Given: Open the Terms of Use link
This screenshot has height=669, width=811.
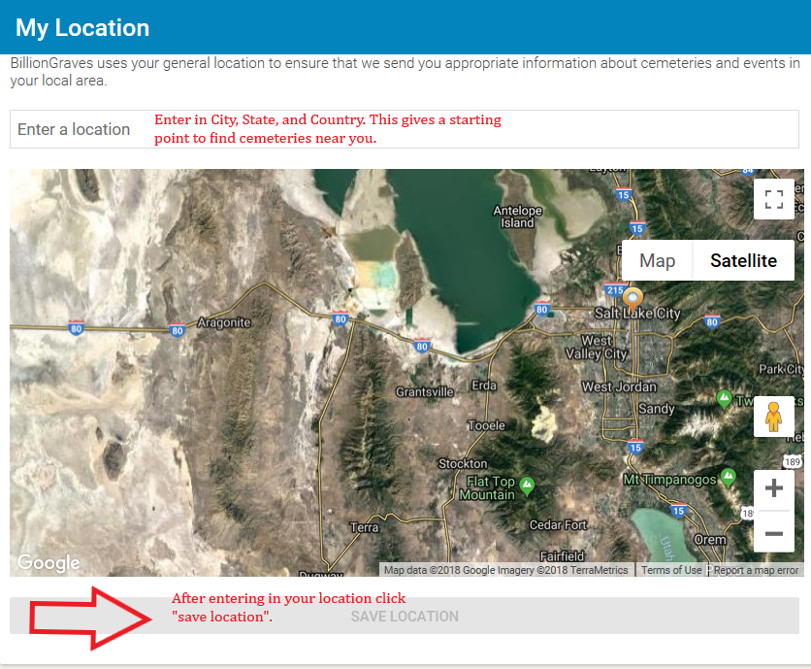Looking at the screenshot, I should pyautogui.click(x=671, y=570).
